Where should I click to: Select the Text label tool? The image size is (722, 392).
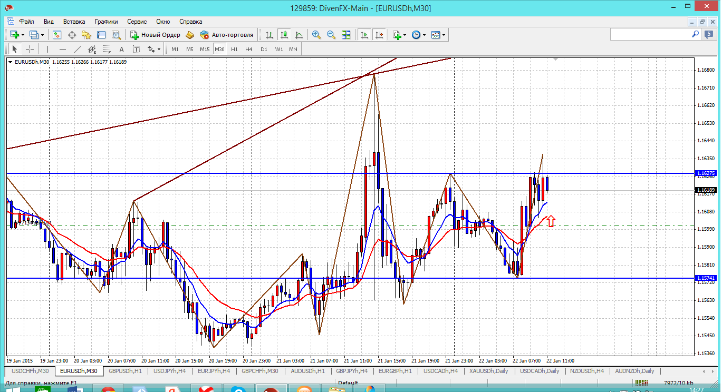(121, 49)
